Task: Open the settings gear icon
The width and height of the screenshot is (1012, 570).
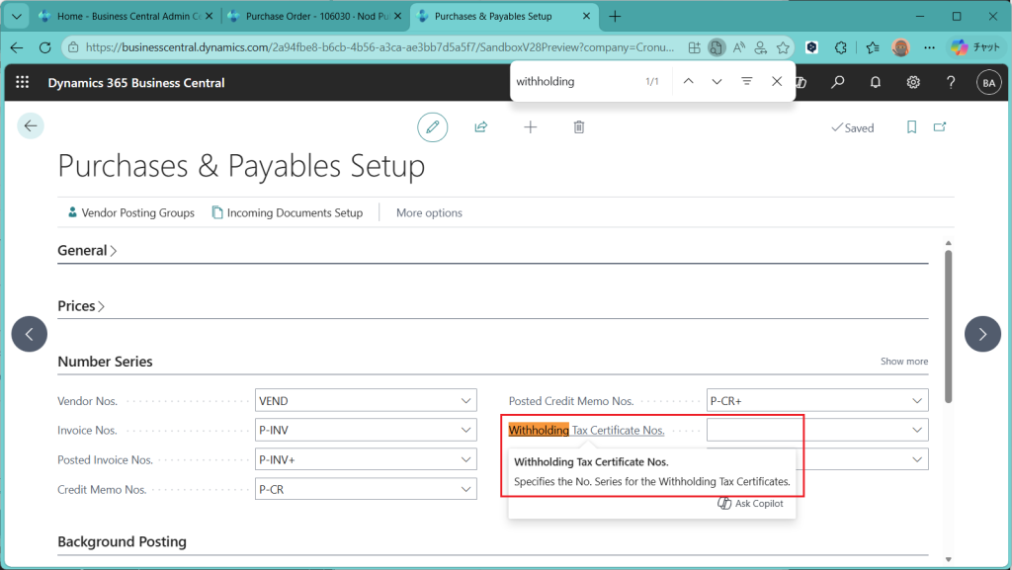Action: click(x=913, y=83)
